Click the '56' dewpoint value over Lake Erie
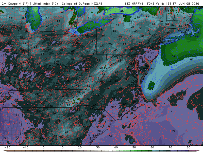Viewport: 203px width, 152px height. pyautogui.click(x=88, y=28)
